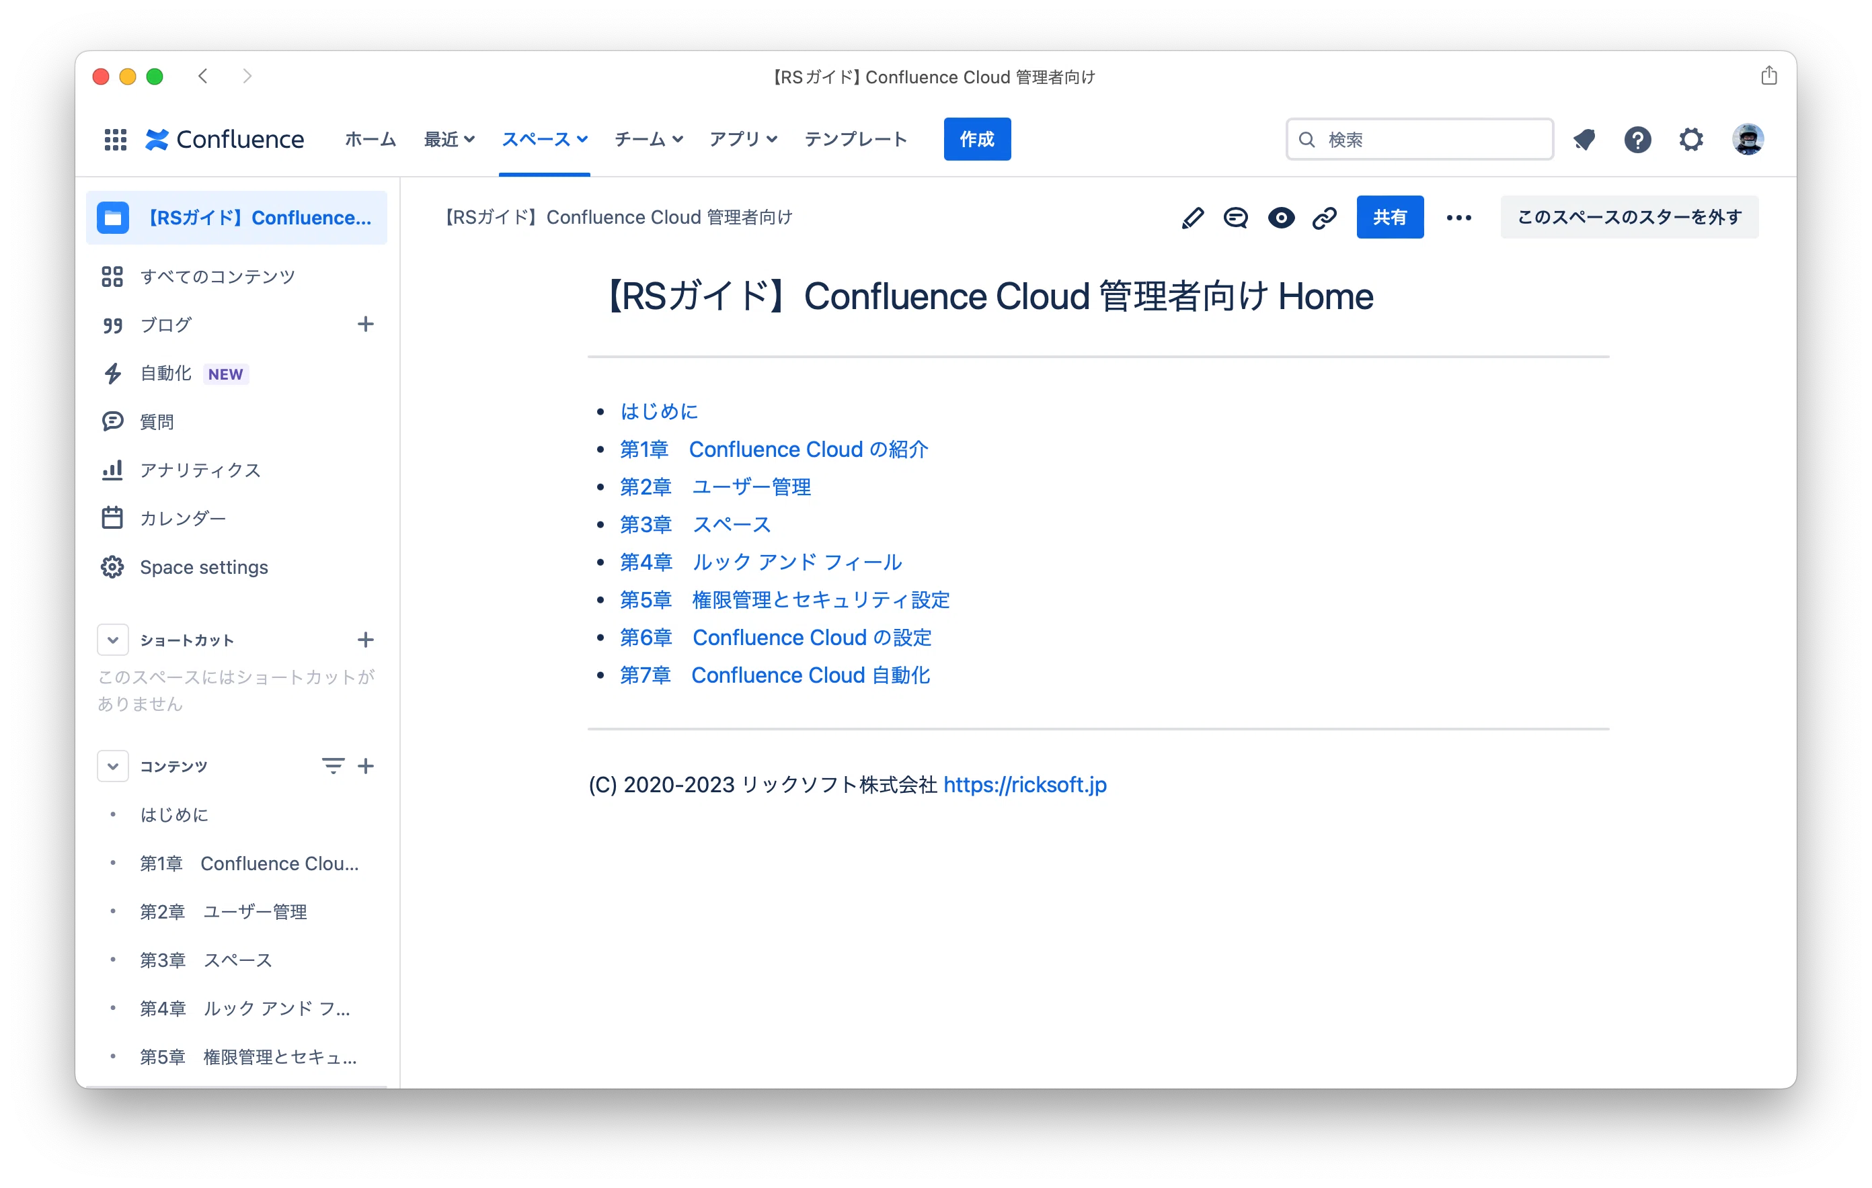Open the スペース dropdown menu
This screenshot has height=1188, width=1872.
[544, 139]
